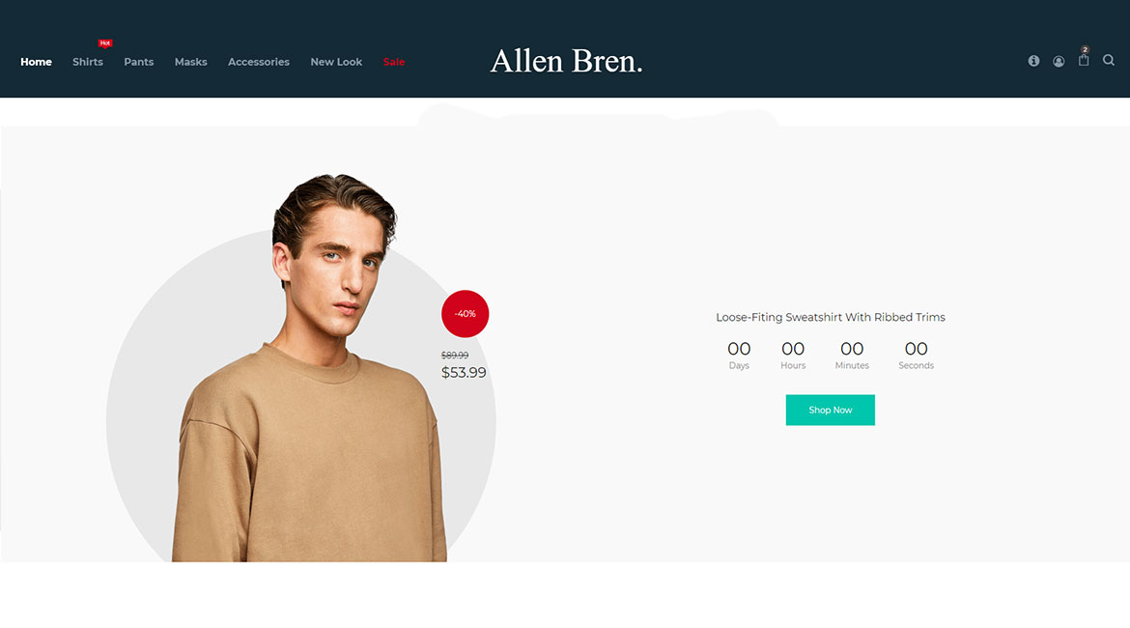The width and height of the screenshot is (1130, 628).
Task: Open the Loose-Fiting Sweatshirt product title
Action: (x=831, y=317)
